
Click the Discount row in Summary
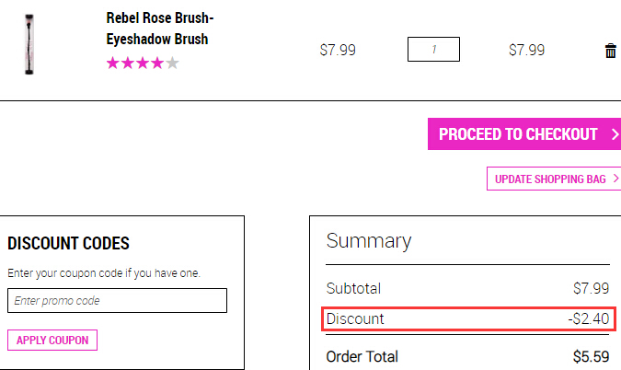point(468,318)
